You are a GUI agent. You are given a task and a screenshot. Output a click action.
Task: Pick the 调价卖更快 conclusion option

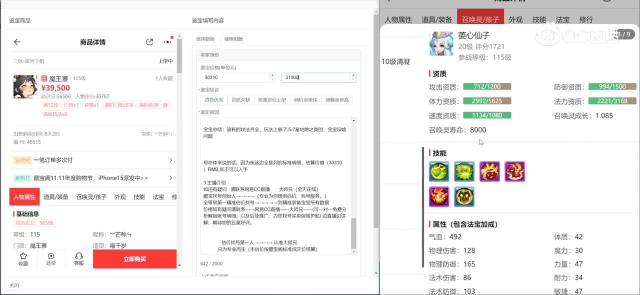[305, 100]
